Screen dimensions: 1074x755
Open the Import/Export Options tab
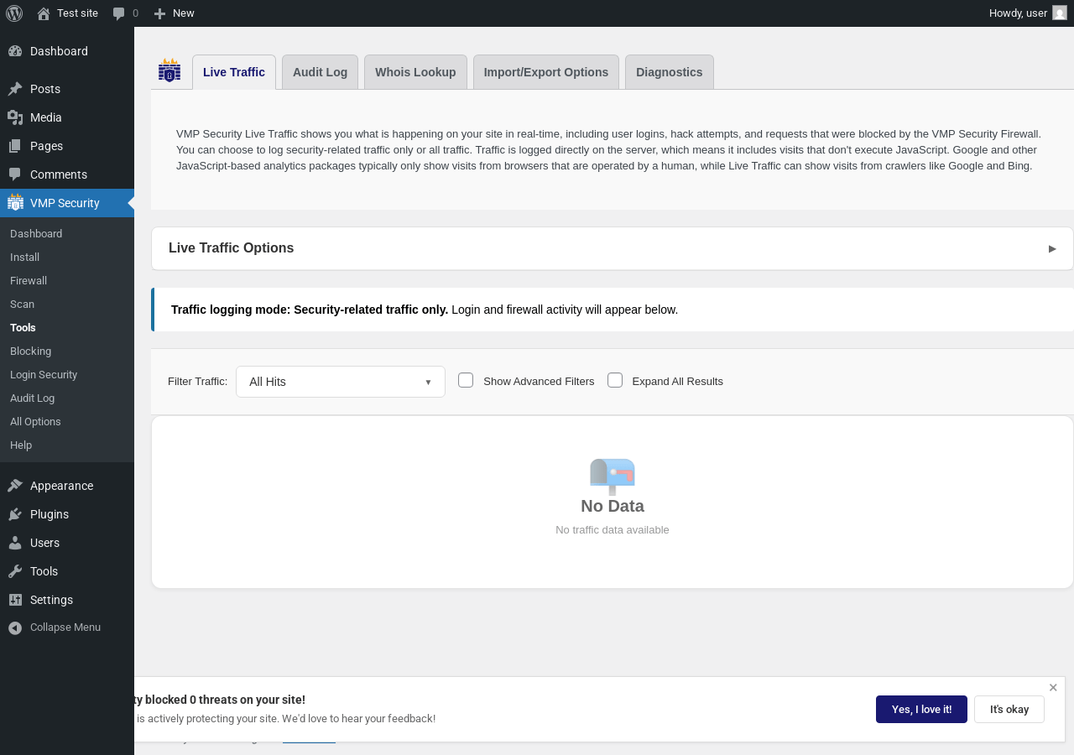point(546,72)
